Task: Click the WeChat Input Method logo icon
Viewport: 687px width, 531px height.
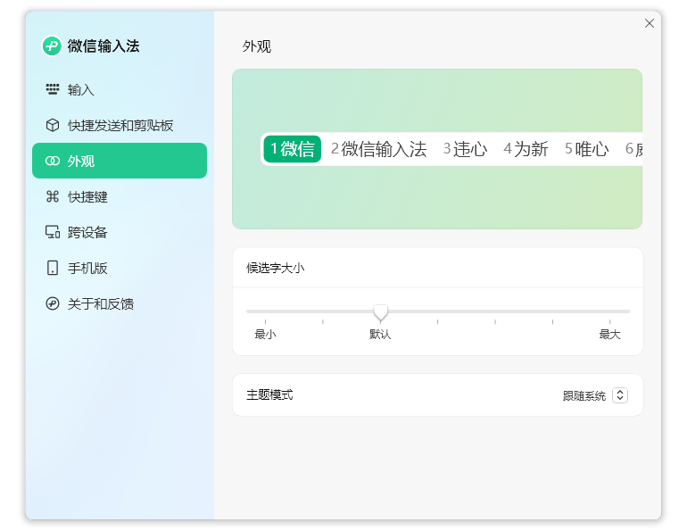Action: [x=52, y=46]
